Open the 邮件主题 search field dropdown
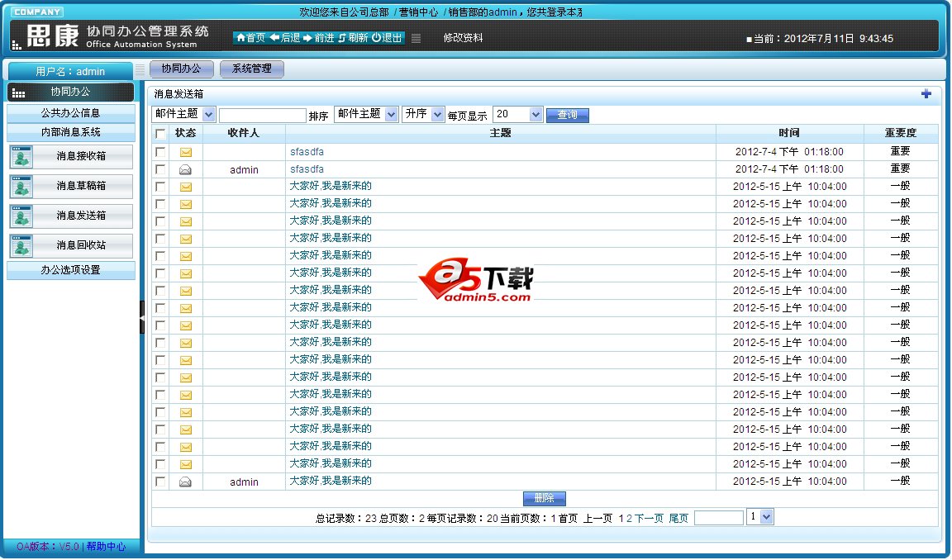 208,115
